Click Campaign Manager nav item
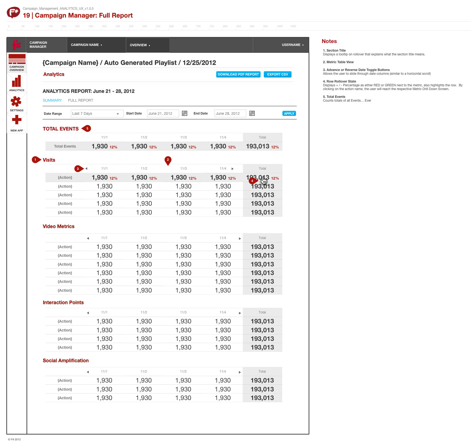The height and width of the screenshot is (446, 471). point(38,45)
